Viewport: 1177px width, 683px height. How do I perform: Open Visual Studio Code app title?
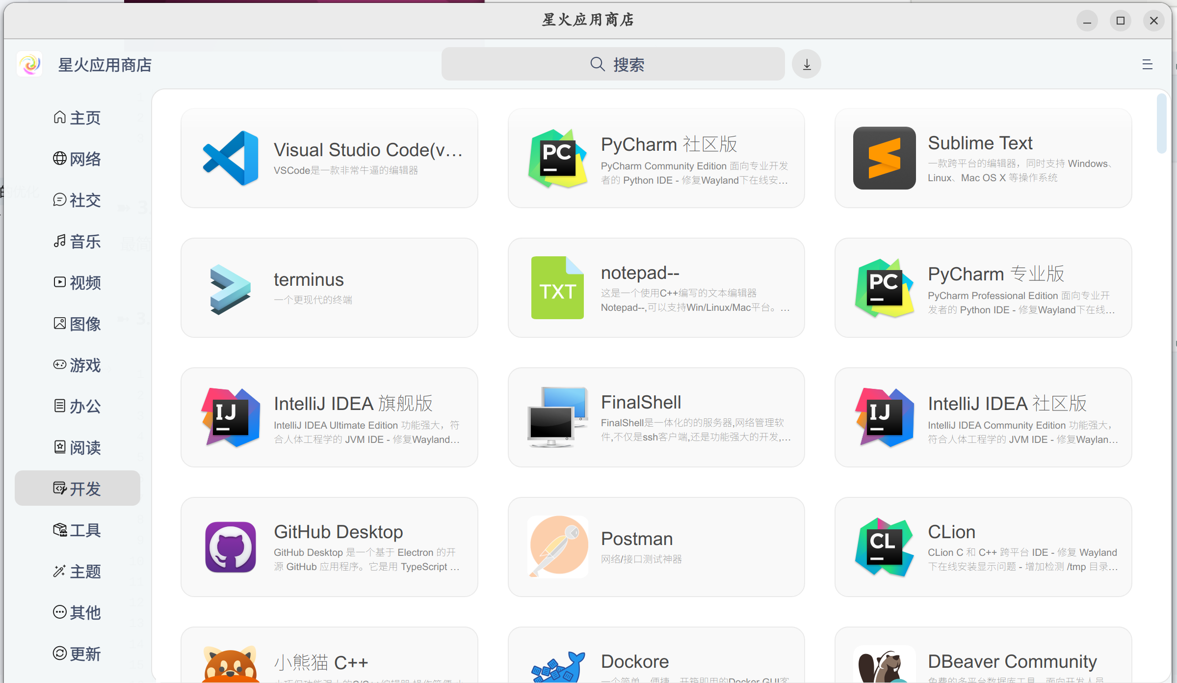(x=368, y=150)
